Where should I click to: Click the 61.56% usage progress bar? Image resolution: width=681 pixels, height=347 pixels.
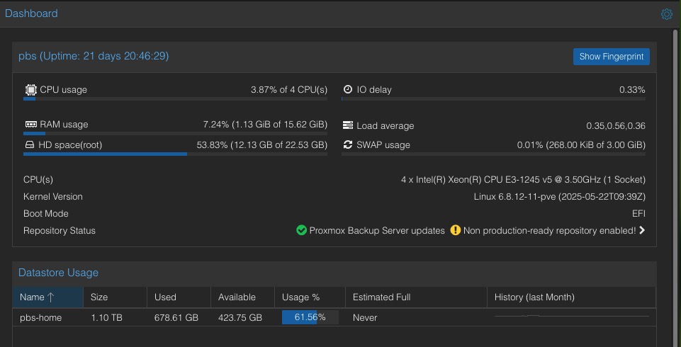pos(310,317)
